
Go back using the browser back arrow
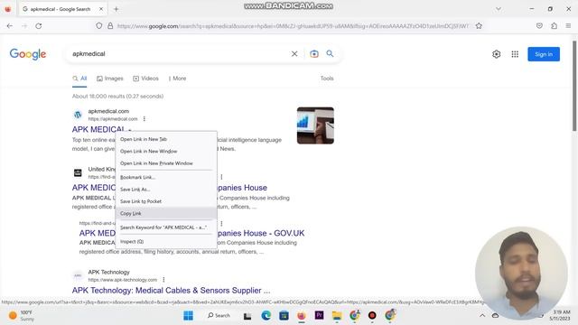click(10, 26)
